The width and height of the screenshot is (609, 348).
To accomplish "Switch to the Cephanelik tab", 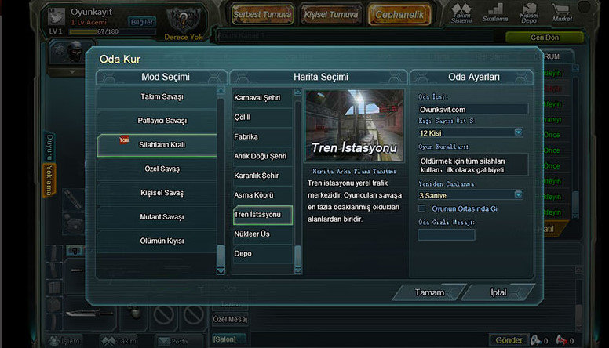I will pos(399,15).
